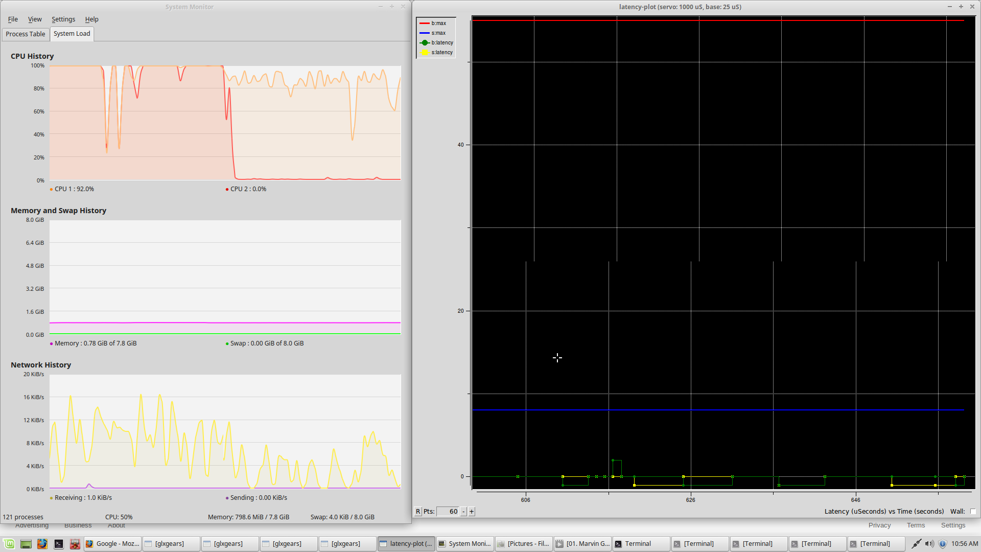Click the 'Swap: 4.0 KiB / 8.0 GiB' status text
The height and width of the screenshot is (552, 981).
[x=342, y=517]
